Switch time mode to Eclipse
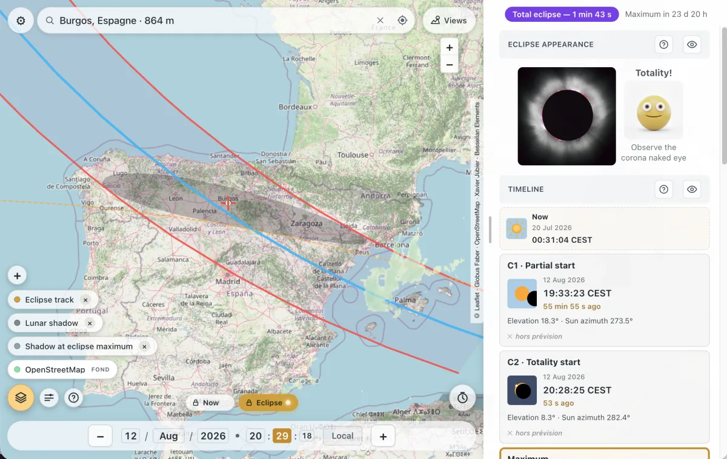 [x=268, y=403]
